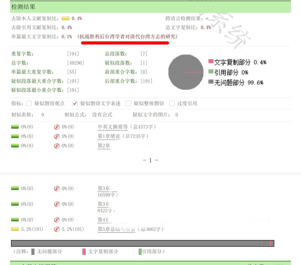Click the red stamp icon in 第4章 row
Screen dimensions: 301x265
point(57,220)
